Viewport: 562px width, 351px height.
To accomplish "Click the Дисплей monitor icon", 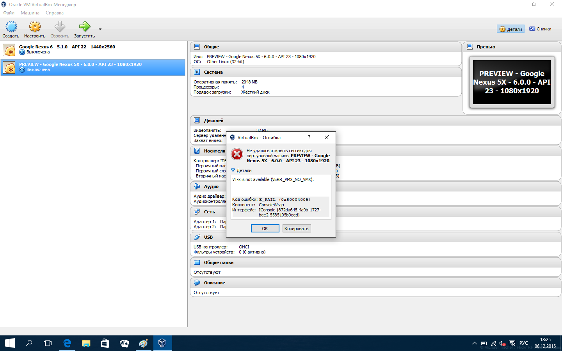I will [x=197, y=121].
